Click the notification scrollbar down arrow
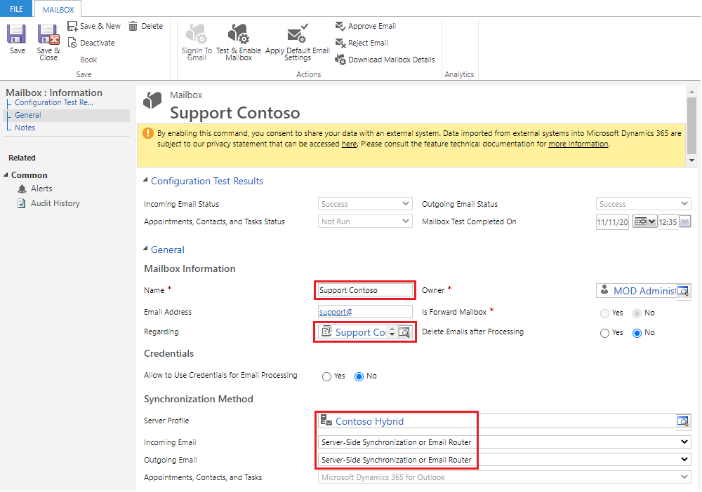 [x=691, y=160]
